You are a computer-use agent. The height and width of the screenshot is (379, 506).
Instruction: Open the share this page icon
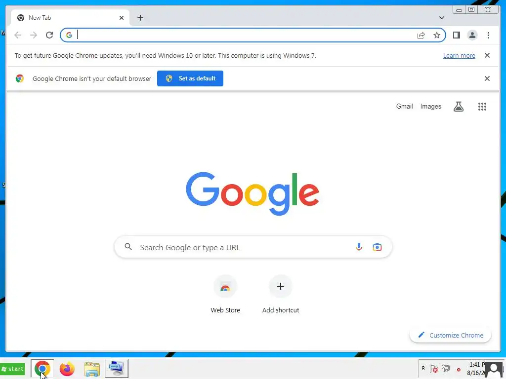(x=421, y=35)
